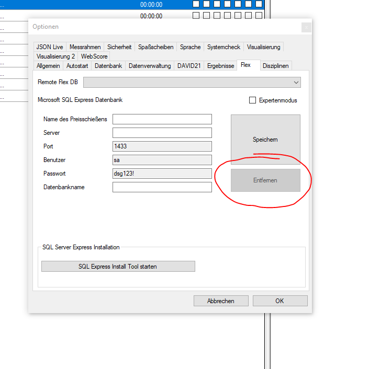Switch to the Disziplinen tab
The height and width of the screenshot is (369, 380).
tap(275, 66)
